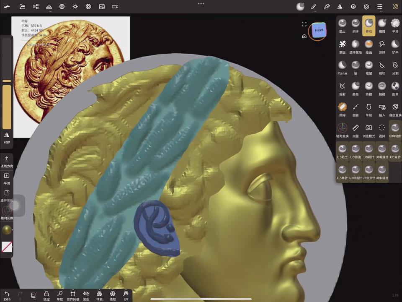This screenshot has height=302, width=402.
Task: Toggle 蒙版 visibility in bottom bar
Action: [86, 296]
